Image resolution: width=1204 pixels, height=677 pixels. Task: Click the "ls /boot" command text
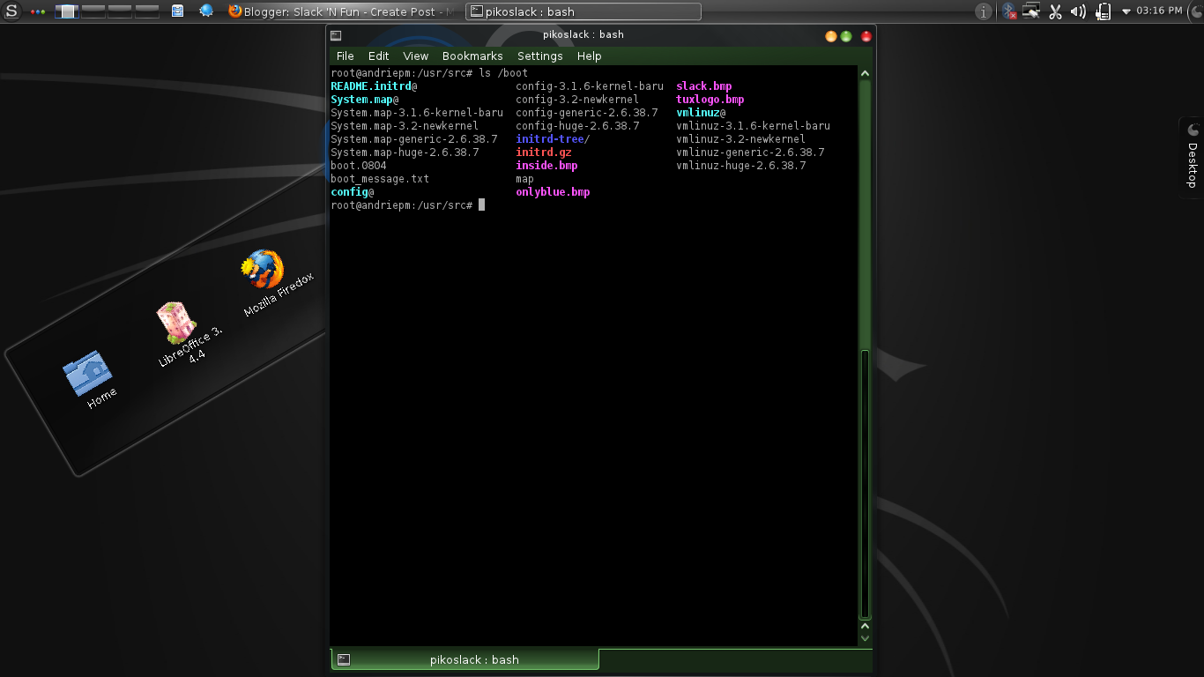503,73
